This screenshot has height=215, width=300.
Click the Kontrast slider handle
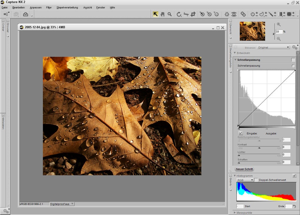259,148
